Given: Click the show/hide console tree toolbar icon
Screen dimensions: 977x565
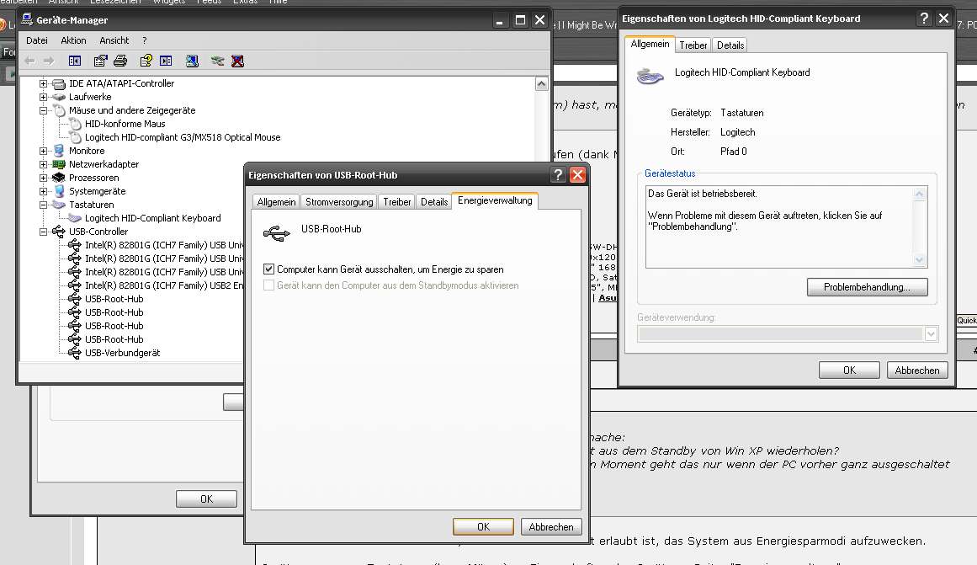Looking at the screenshot, I should 75,61.
